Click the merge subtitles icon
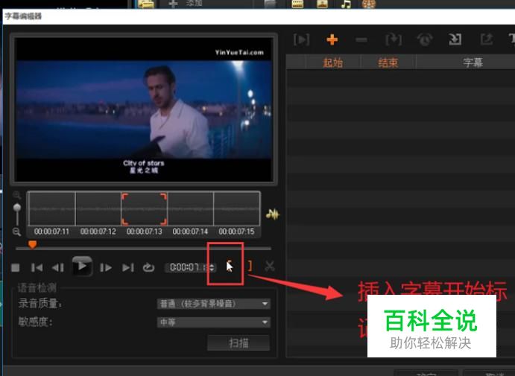This screenshot has height=376, width=515. 394,39
